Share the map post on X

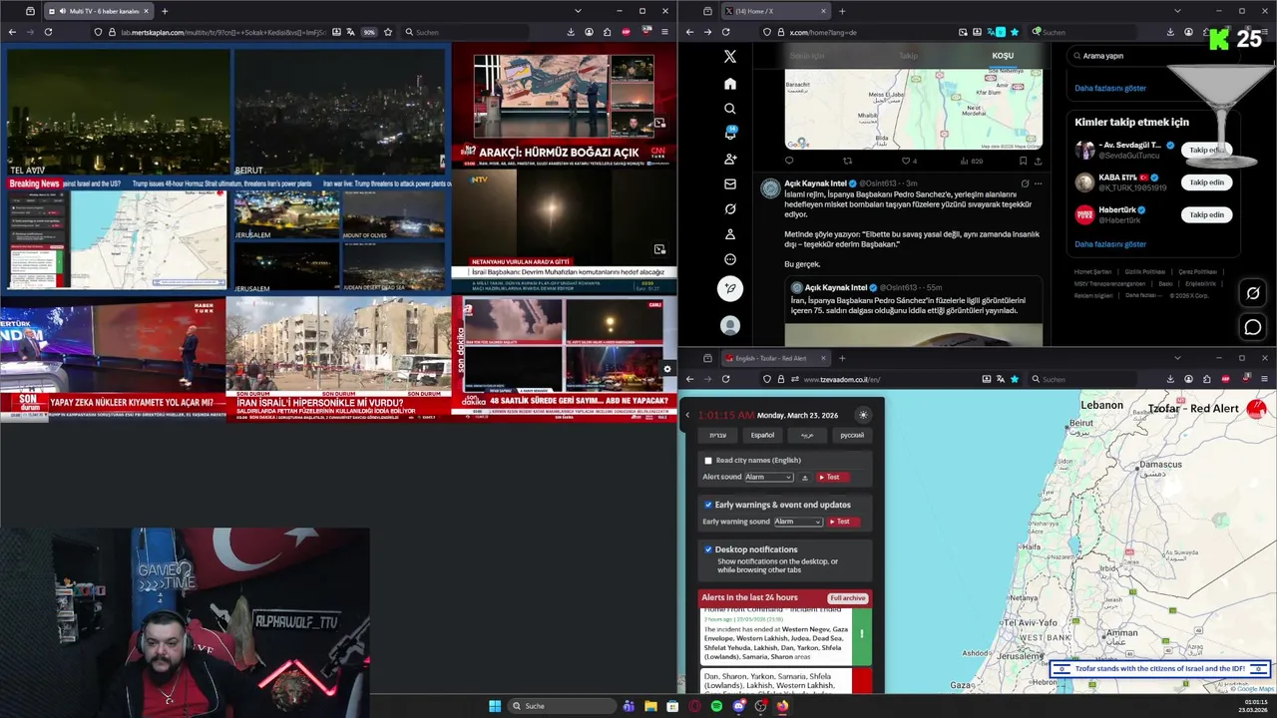pos(1038,161)
